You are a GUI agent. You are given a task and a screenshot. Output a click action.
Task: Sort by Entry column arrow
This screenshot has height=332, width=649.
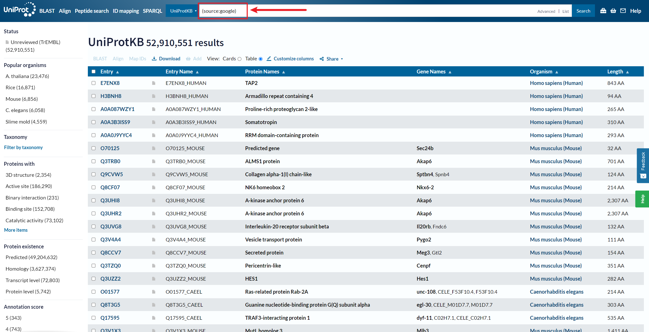click(x=118, y=72)
